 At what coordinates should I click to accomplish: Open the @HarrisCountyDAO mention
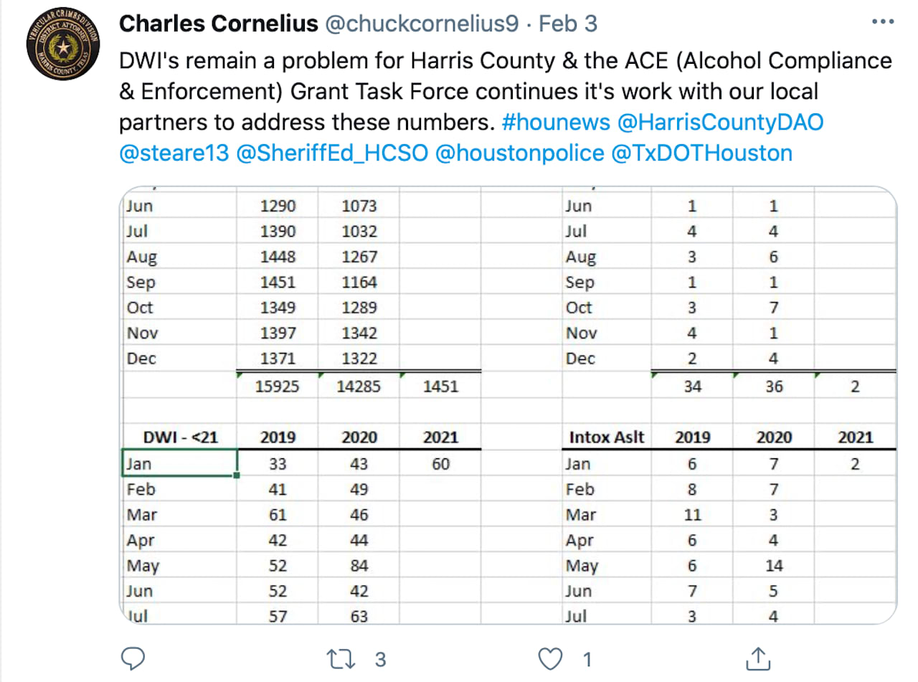719,122
